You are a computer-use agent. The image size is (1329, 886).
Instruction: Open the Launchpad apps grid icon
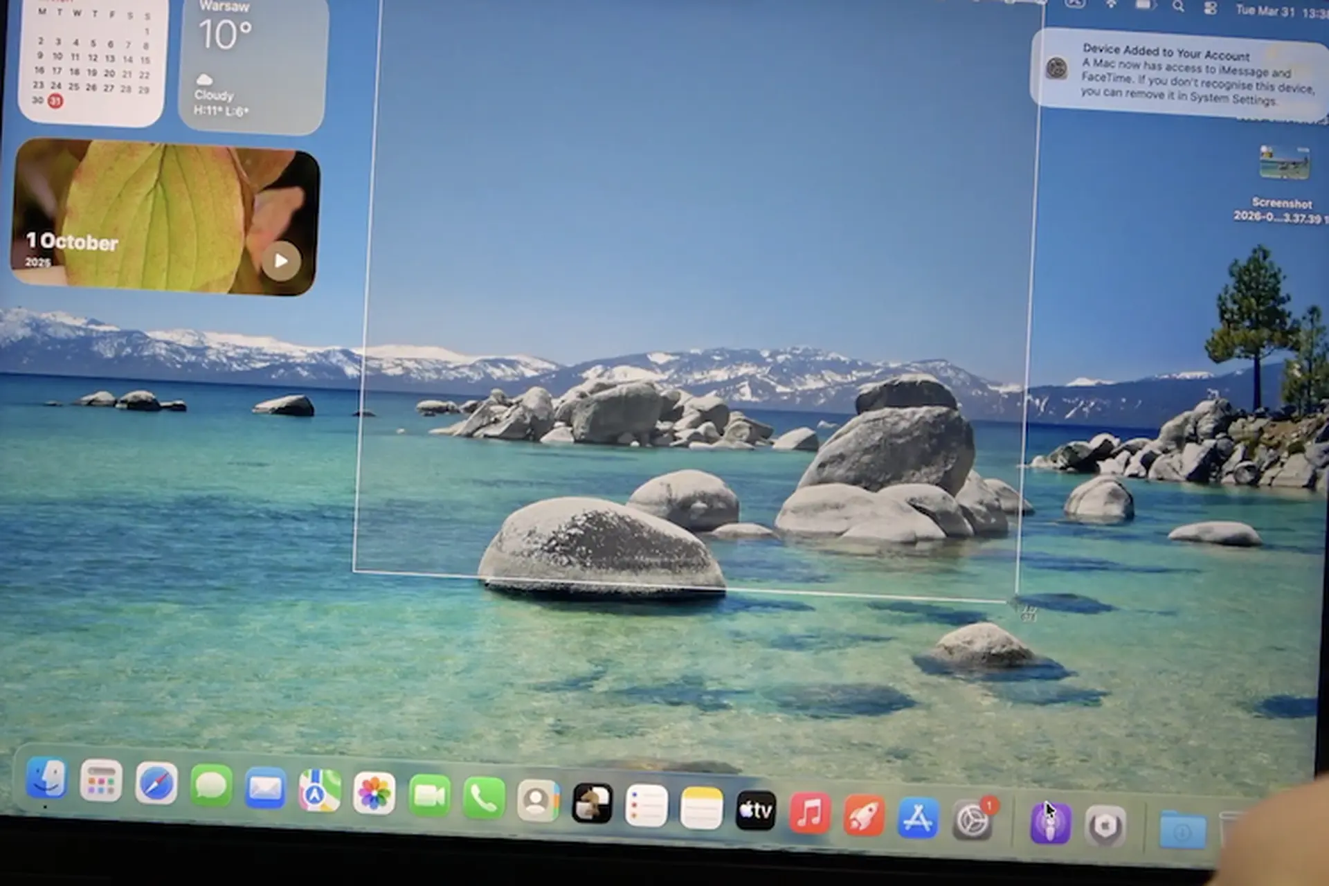pos(101,781)
